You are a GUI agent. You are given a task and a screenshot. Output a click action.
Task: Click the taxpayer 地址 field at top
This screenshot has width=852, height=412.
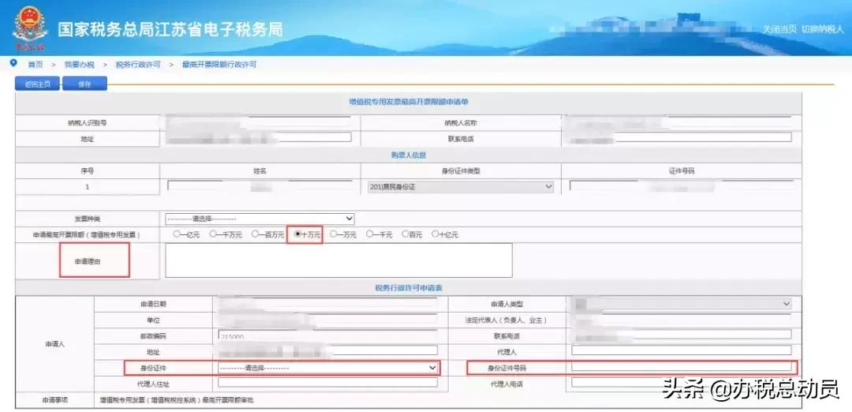[259, 137]
